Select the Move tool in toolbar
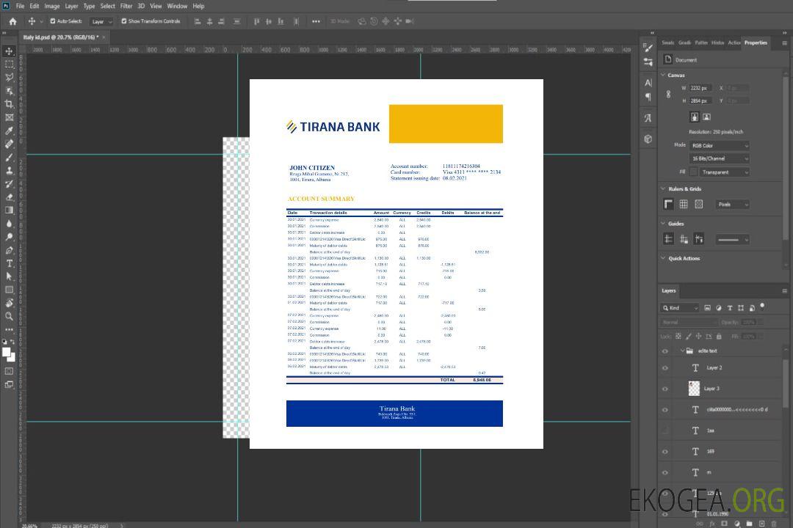This screenshot has width=793, height=528. 9,51
